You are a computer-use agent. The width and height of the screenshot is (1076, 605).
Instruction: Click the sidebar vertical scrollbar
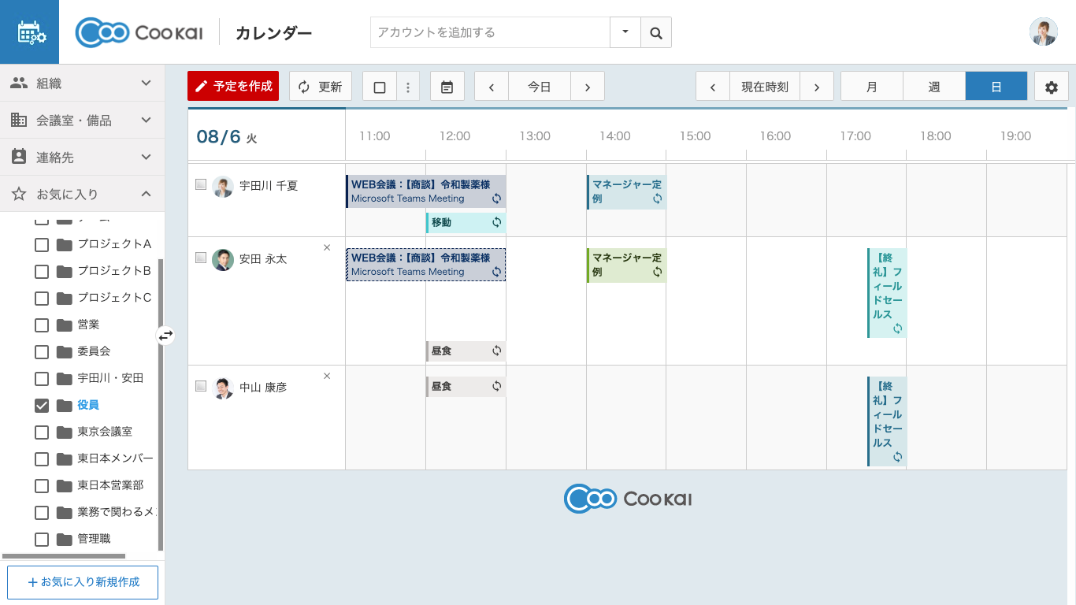[x=161, y=405]
